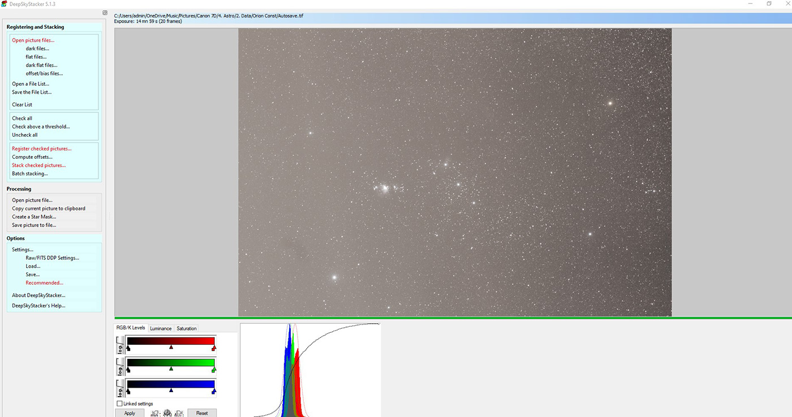This screenshot has height=417, width=792.
Task: Click the DeepSkyStacker app icon in title bar
Action: pos(5,4)
